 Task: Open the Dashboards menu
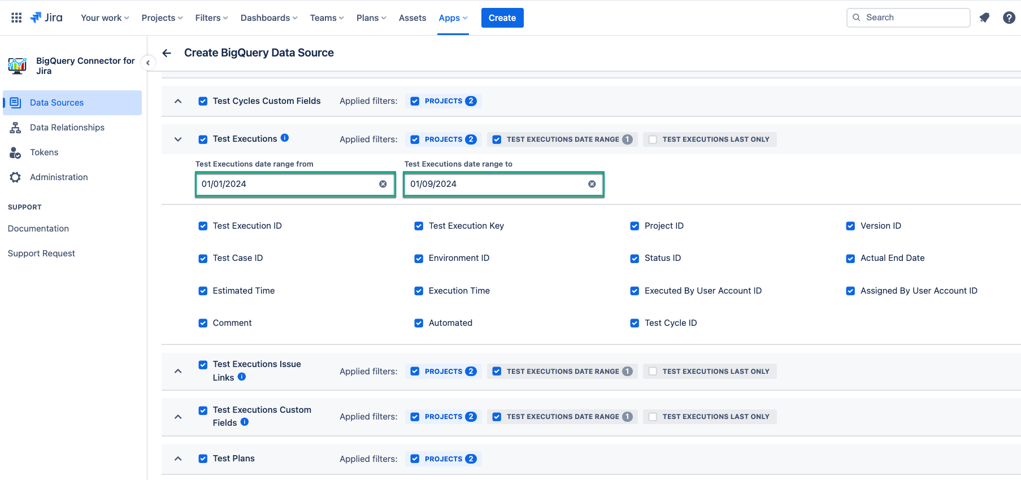268,18
